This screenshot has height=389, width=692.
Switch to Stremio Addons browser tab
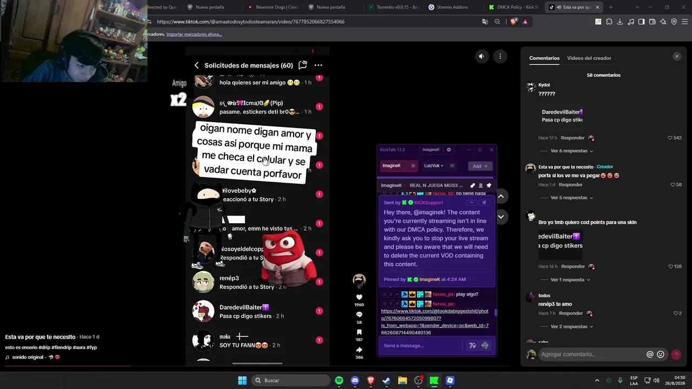coord(453,7)
